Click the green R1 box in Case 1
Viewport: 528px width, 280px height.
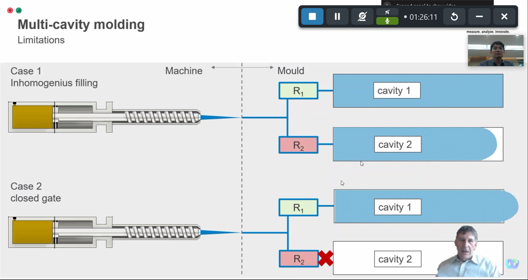coord(298,91)
